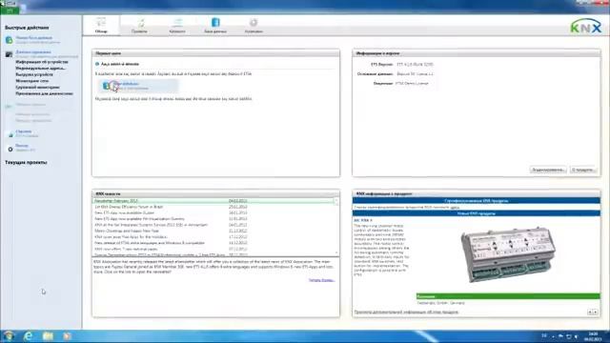Switch to the Каталоги tab
The height and width of the screenshot is (343, 610).
tap(177, 26)
